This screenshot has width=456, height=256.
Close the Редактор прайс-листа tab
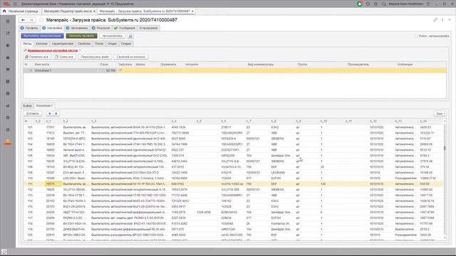click(95, 11)
